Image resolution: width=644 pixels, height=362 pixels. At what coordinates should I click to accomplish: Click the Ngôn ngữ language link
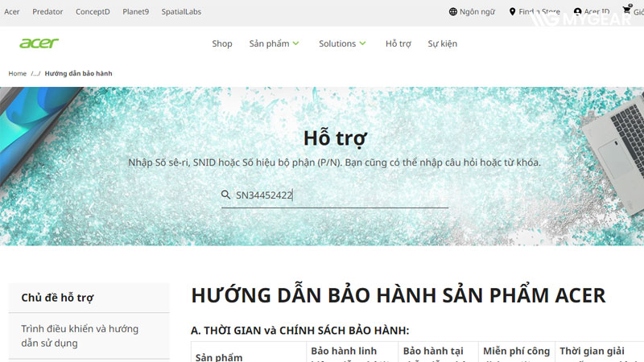pos(477,11)
